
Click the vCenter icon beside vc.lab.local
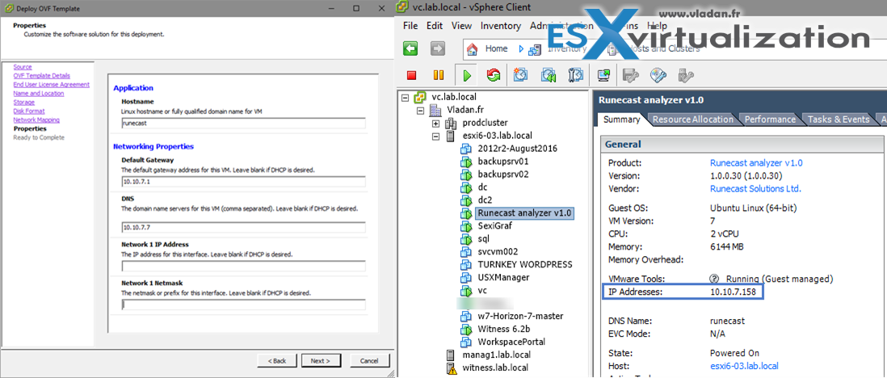click(420, 98)
